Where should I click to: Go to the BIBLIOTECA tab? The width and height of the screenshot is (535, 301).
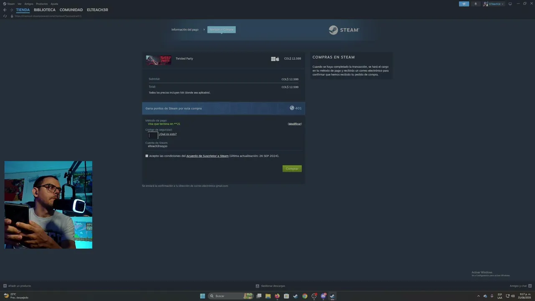(45, 10)
